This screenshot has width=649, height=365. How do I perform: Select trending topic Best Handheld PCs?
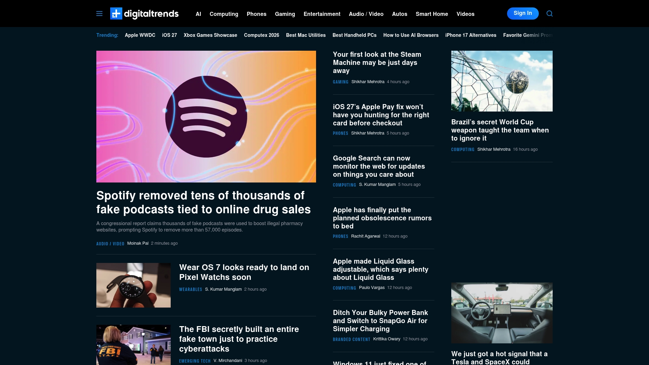point(354,35)
